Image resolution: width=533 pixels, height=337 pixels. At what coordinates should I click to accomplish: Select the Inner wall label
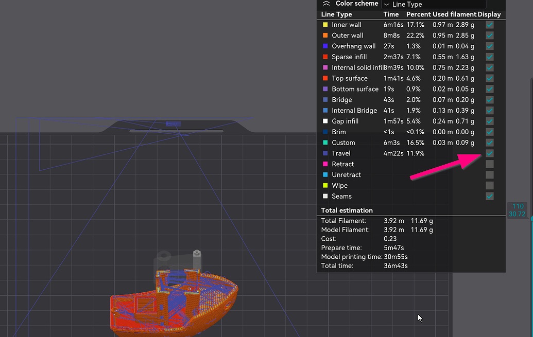pos(347,25)
